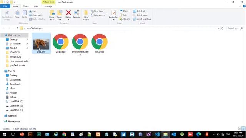Click Copy path in the ribbon
Viewport: 246px width, 138px height.
(35, 15)
